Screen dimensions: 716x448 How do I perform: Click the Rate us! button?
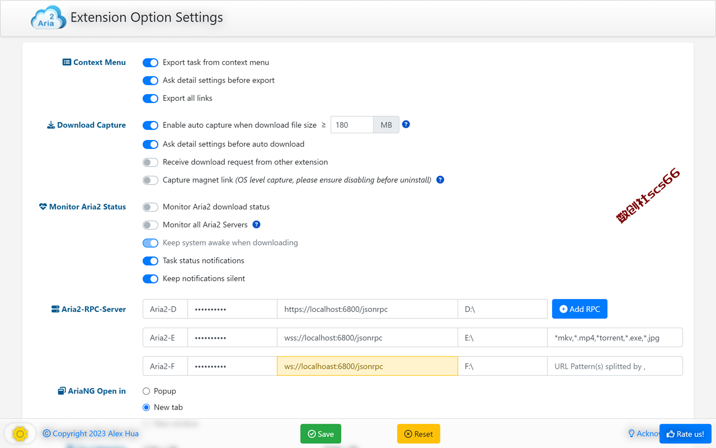click(685, 434)
